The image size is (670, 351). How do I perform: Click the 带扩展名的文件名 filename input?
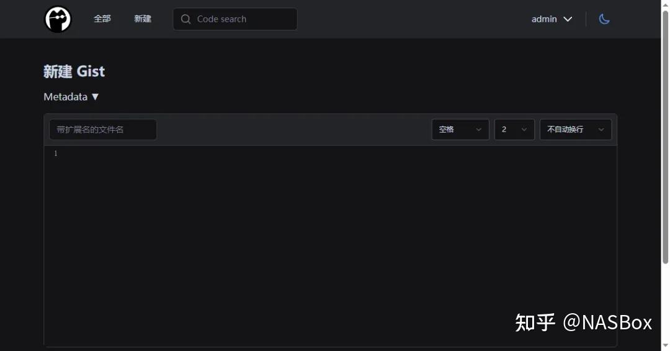103,130
